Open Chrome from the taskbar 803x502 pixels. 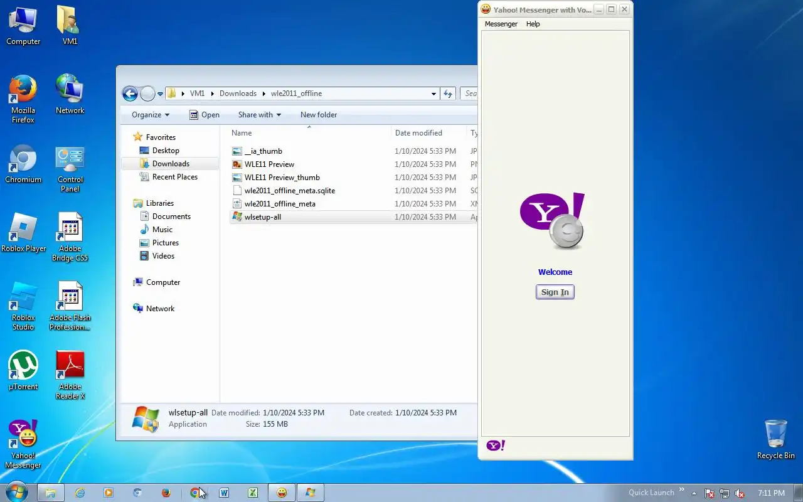click(195, 493)
